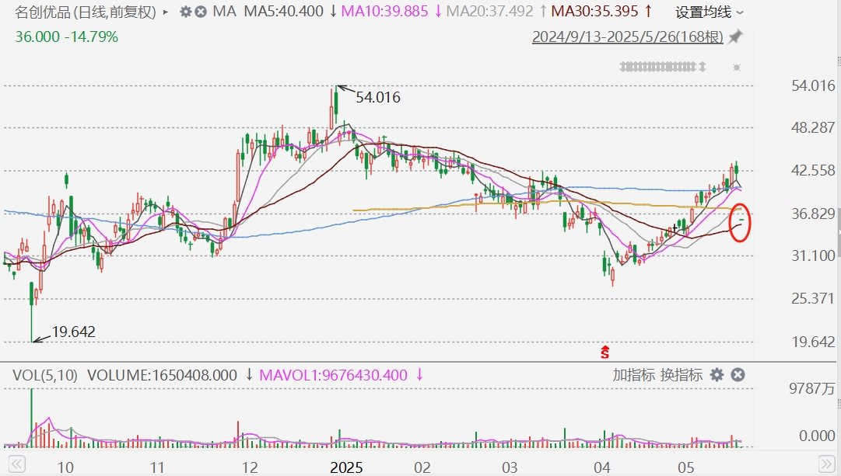Close the MA indicator overlay
This screenshot has width=841, height=476.
point(201,12)
